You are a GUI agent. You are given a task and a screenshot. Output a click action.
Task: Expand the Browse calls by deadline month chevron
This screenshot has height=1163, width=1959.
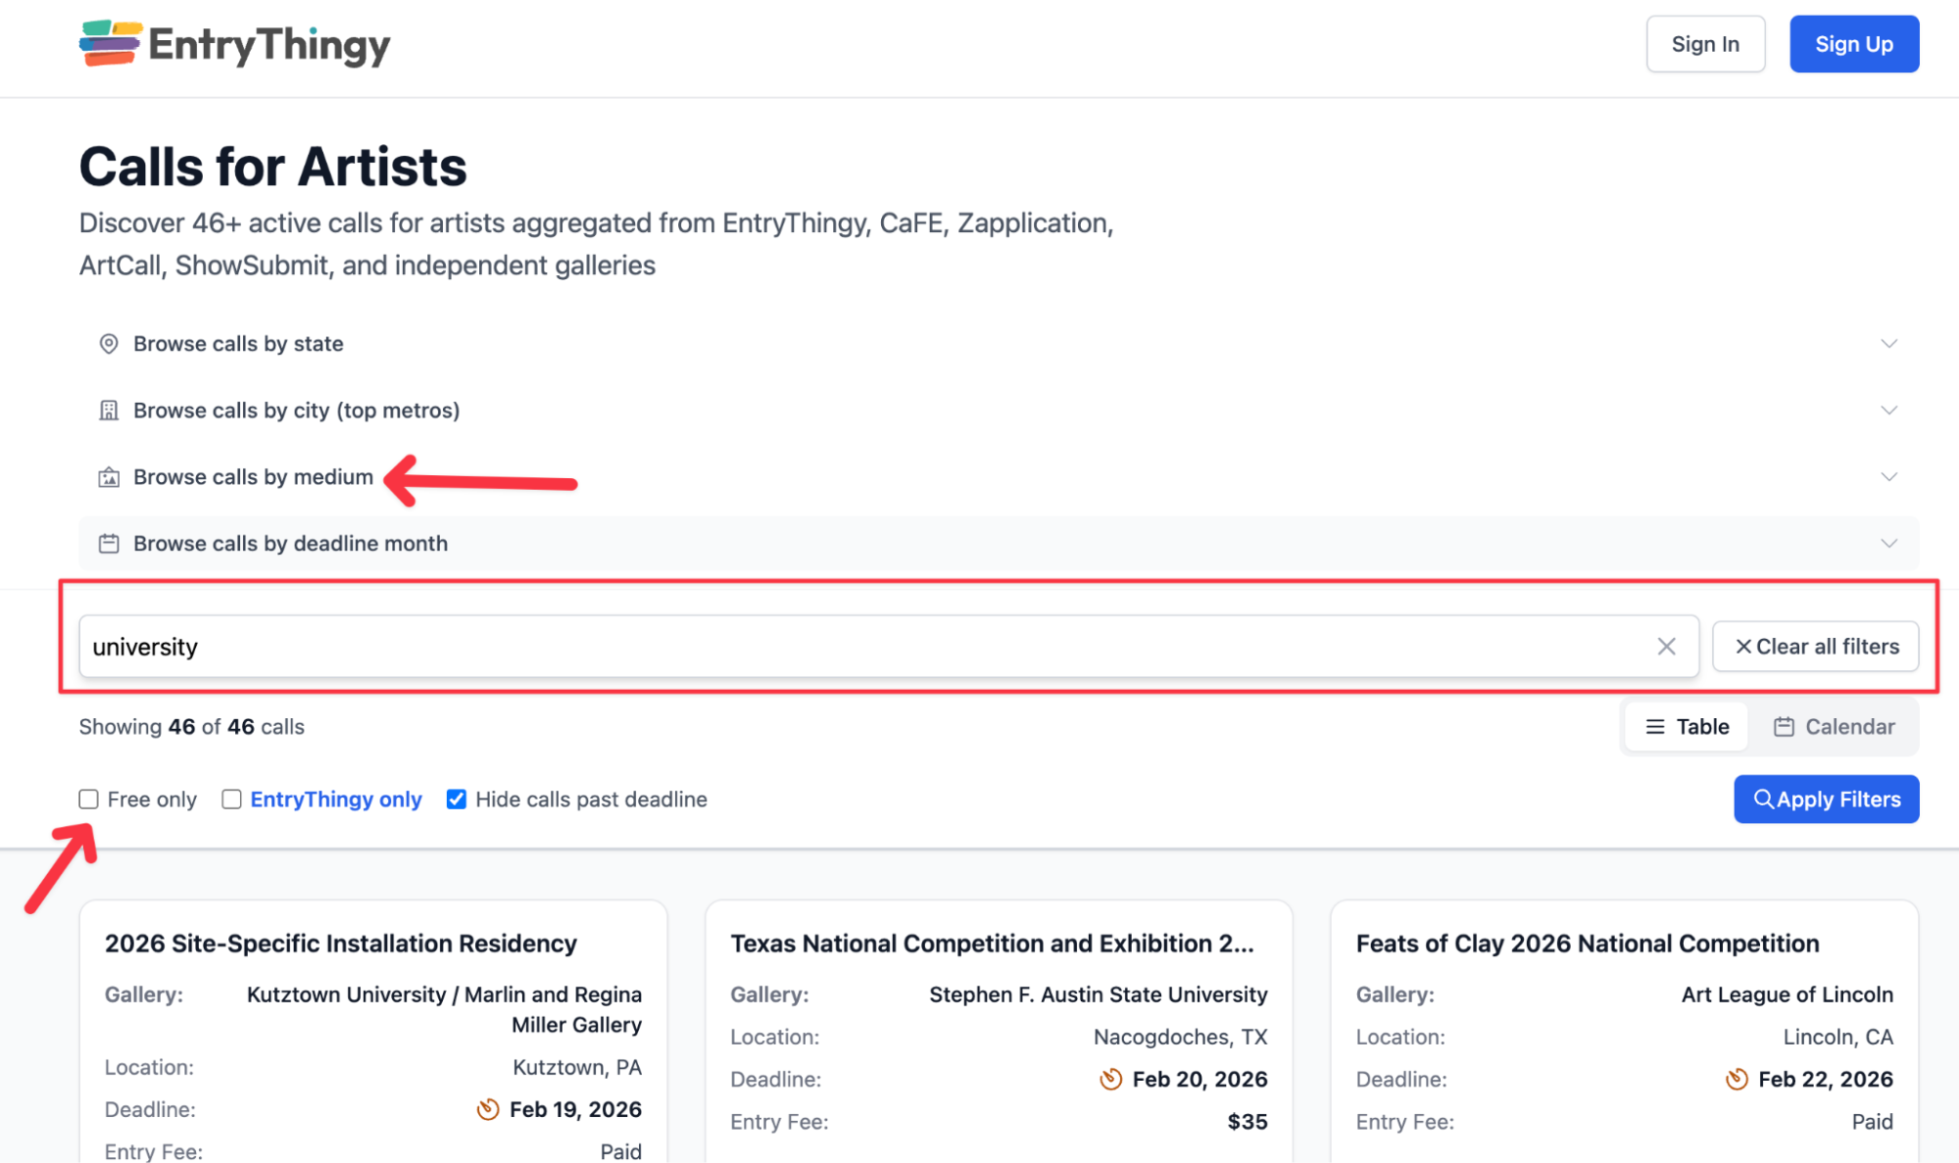click(1888, 544)
